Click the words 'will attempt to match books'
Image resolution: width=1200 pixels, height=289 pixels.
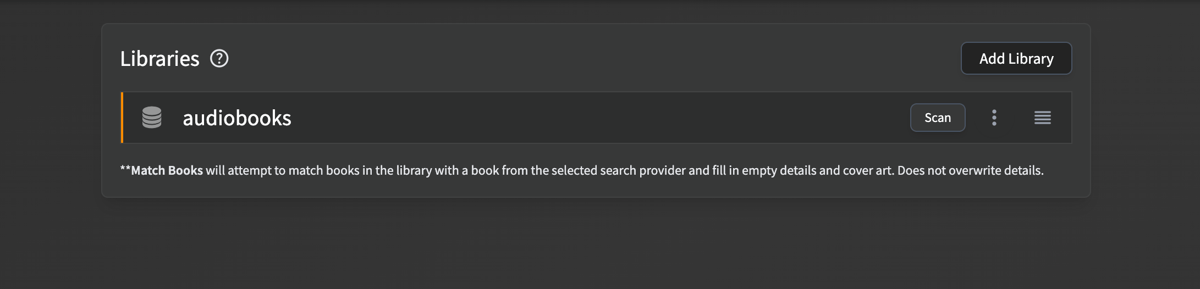[x=282, y=170]
